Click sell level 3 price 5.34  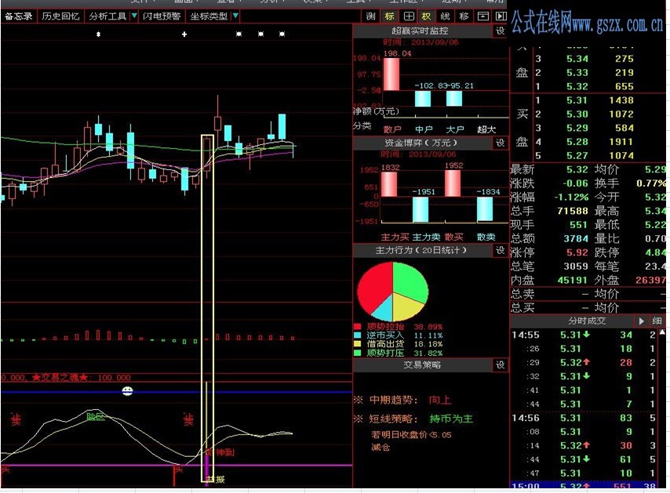click(577, 59)
